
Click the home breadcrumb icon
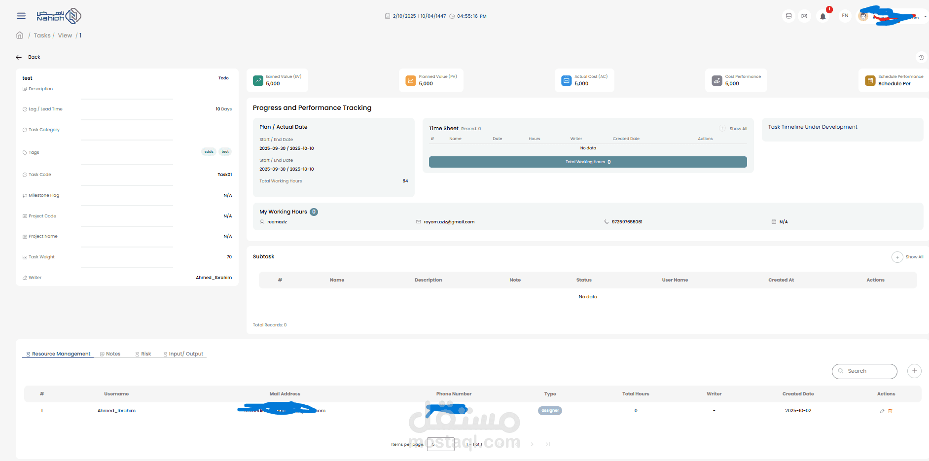(x=20, y=35)
